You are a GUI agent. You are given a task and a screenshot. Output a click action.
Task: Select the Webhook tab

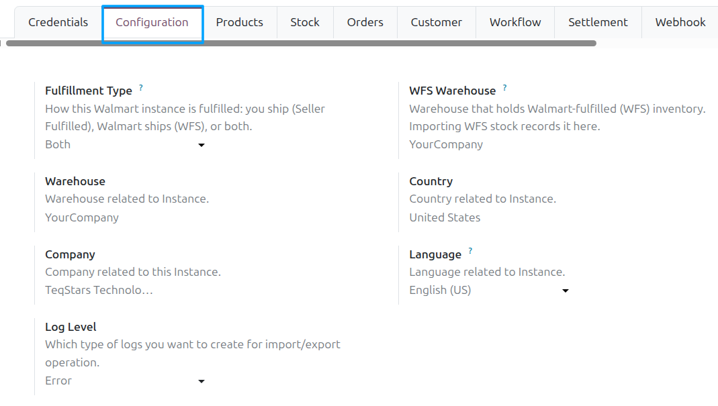click(680, 22)
